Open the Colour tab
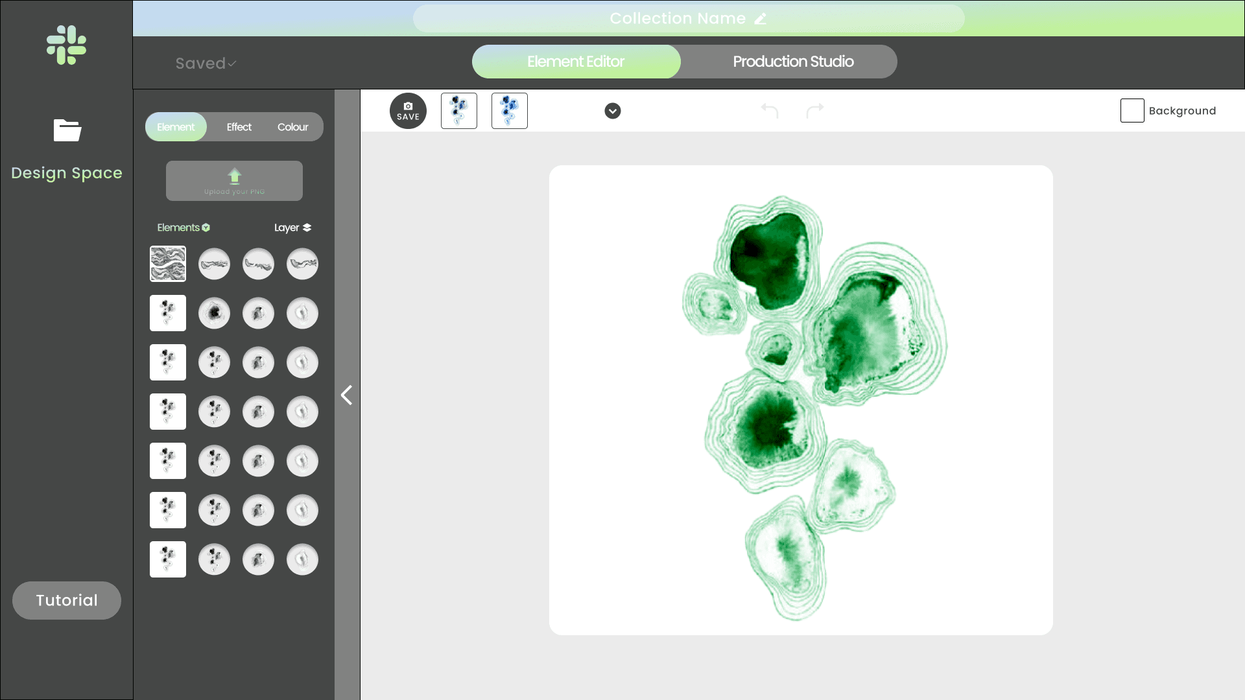The image size is (1245, 700). click(x=292, y=127)
